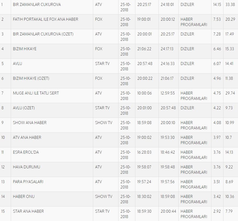238x221 pixels.
Task: Select the AVLU program in row 5
Action: click(x=17, y=64)
